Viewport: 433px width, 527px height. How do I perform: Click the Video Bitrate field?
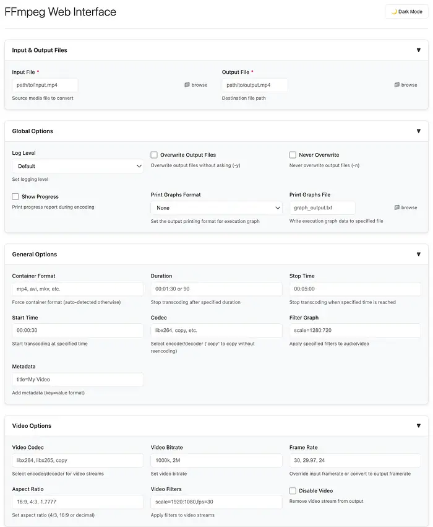[x=216, y=460]
